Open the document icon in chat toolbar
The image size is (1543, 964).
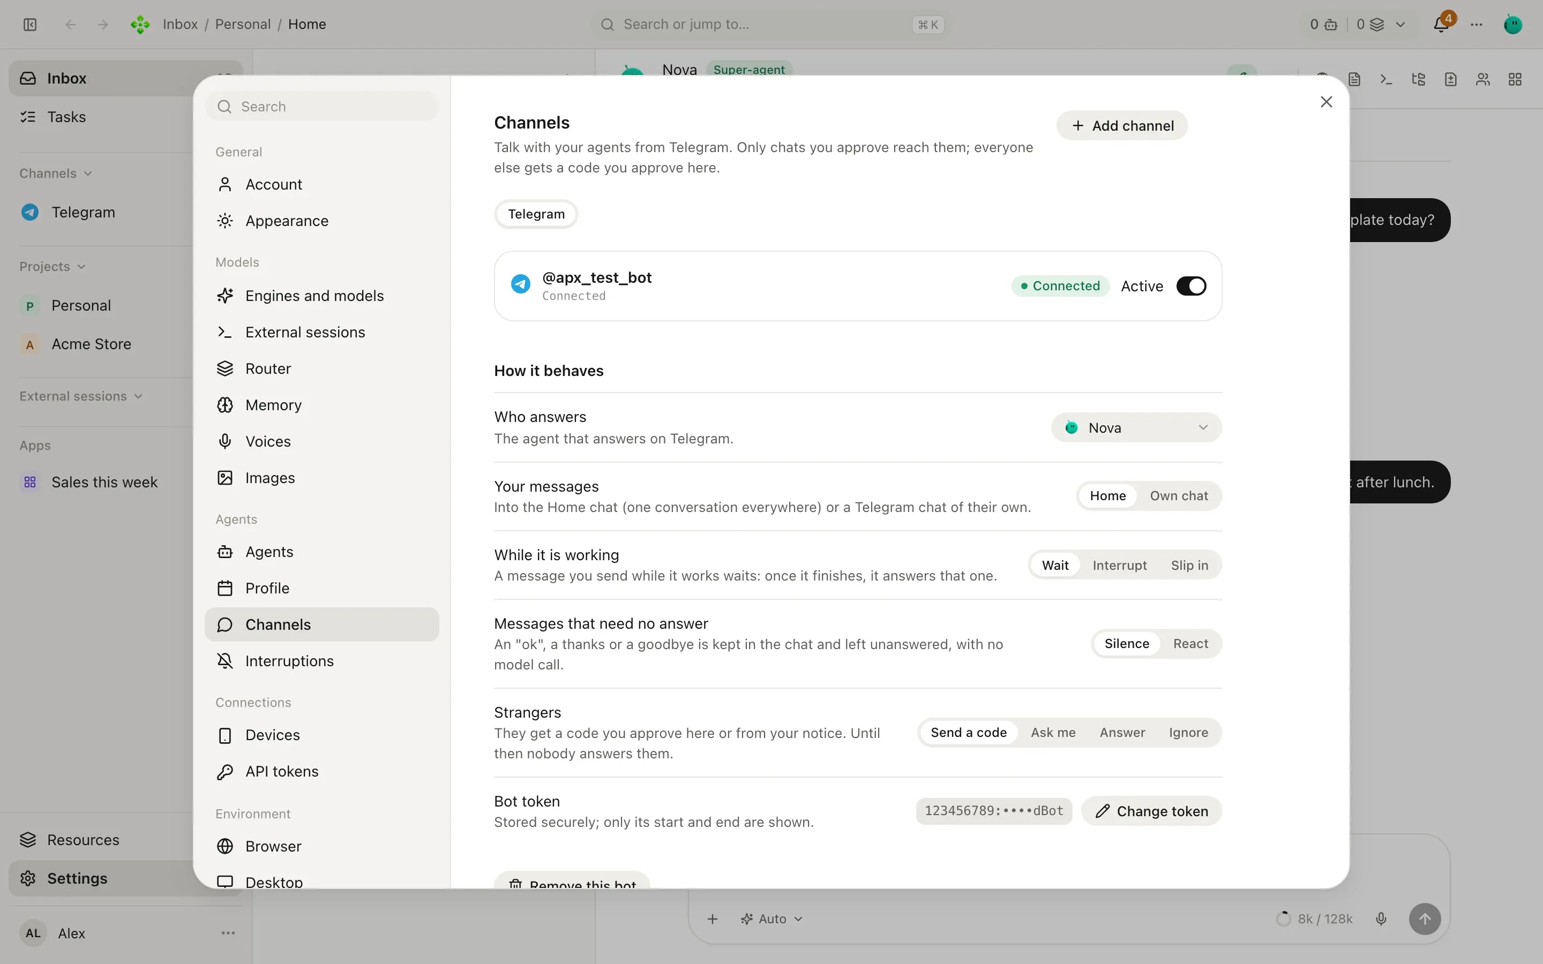click(1354, 79)
